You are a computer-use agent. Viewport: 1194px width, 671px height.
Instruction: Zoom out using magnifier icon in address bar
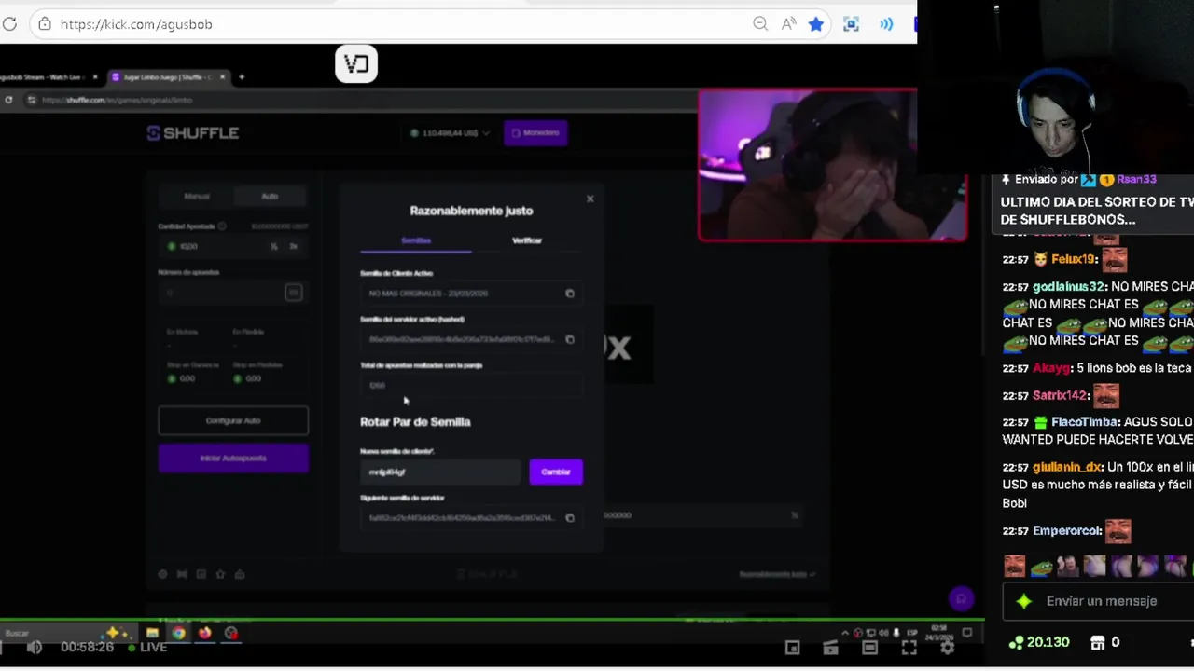[760, 24]
